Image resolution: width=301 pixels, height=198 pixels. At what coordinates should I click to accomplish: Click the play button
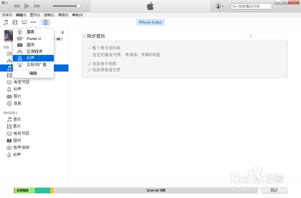27,6
